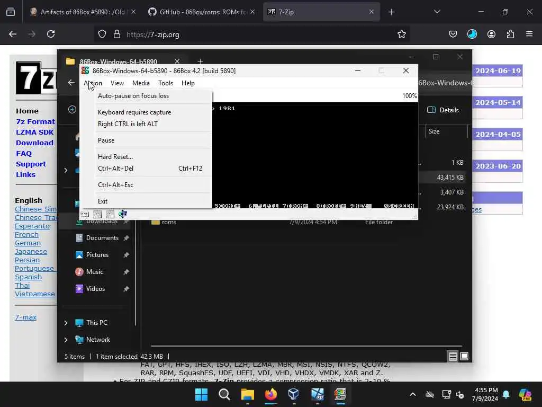The image size is (542, 407).
Task: Open Copilot preview icon in taskbar
Action: (525, 394)
